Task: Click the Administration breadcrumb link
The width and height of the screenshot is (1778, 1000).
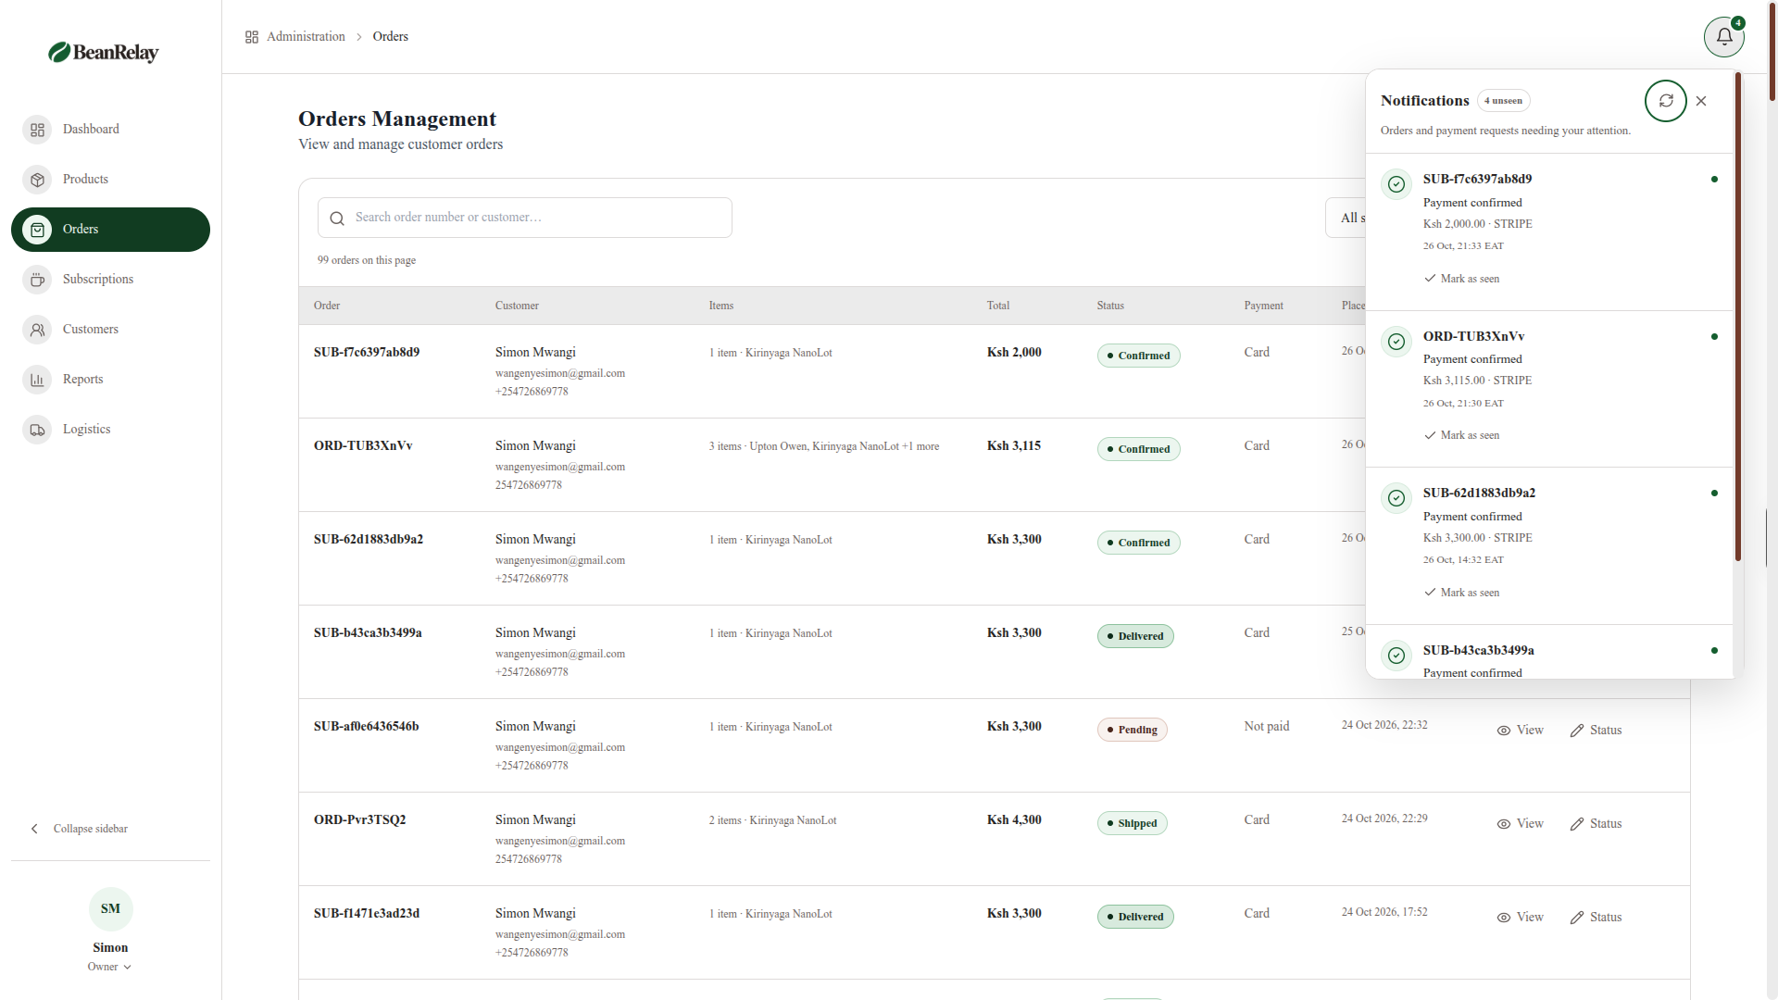Action: [x=306, y=37]
